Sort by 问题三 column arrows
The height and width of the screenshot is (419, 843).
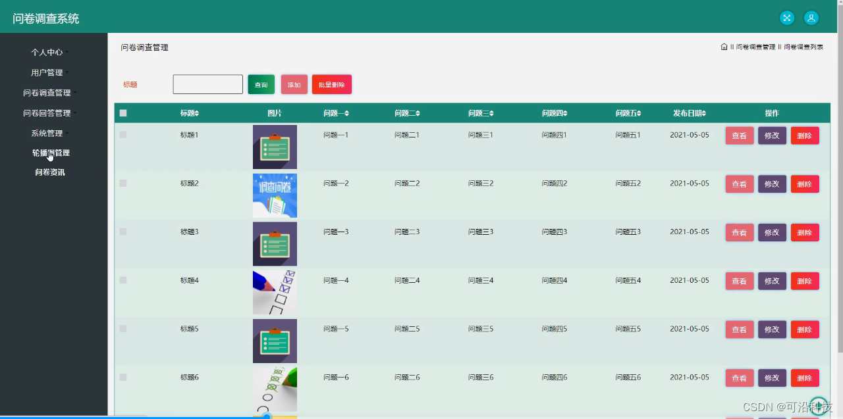coord(491,113)
